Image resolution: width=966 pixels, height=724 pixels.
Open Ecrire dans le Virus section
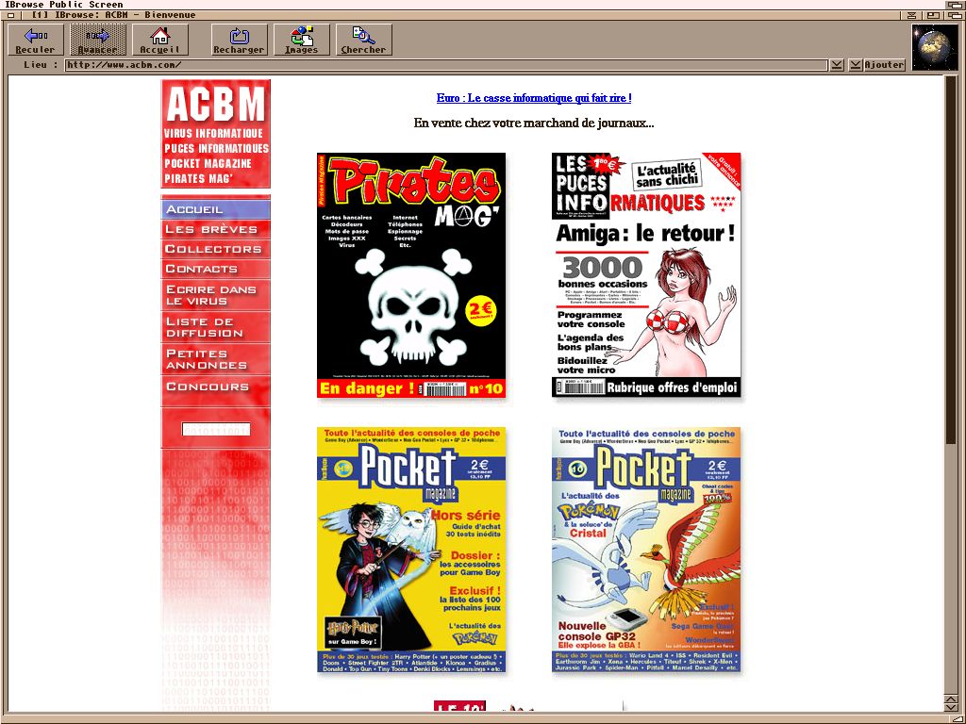click(x=216, y=295)
